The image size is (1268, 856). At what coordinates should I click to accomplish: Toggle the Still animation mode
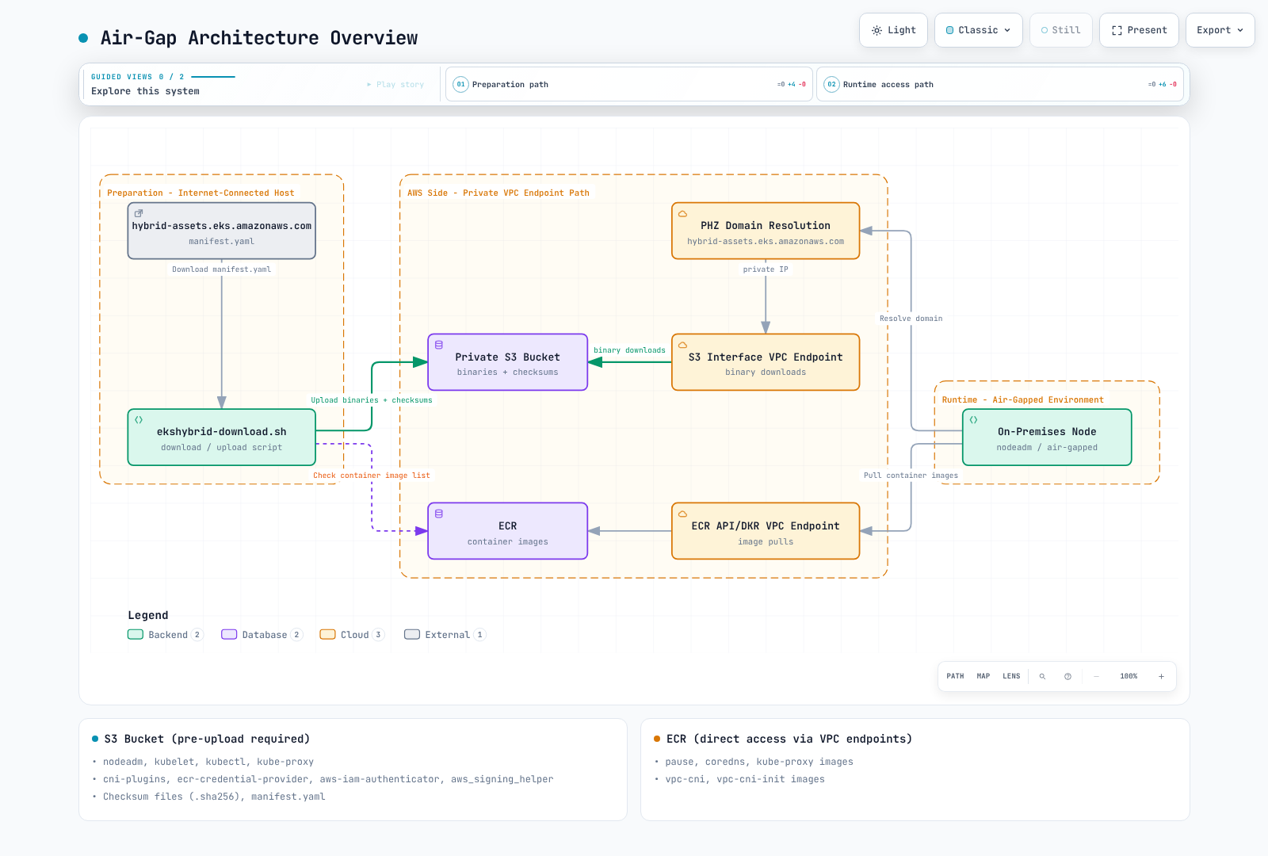1061,30
